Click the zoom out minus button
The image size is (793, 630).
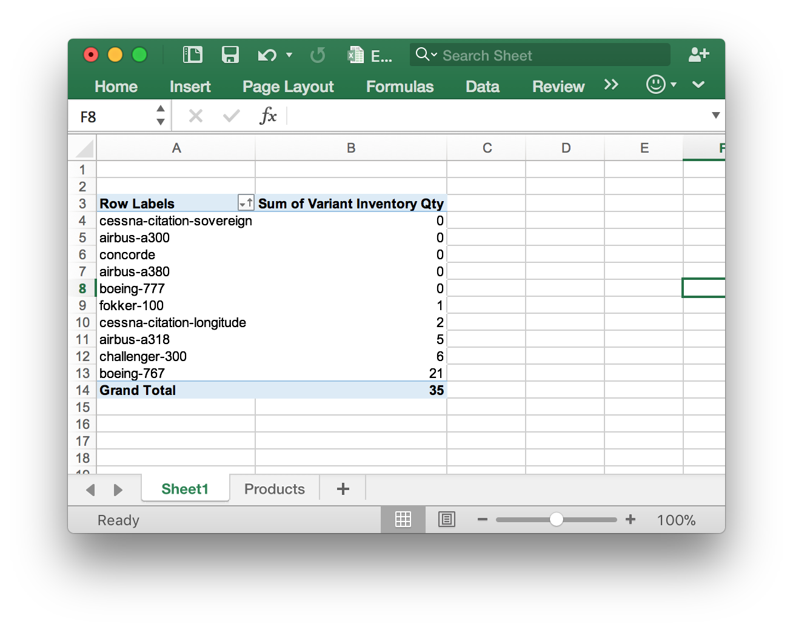click(x=483, y=520)
